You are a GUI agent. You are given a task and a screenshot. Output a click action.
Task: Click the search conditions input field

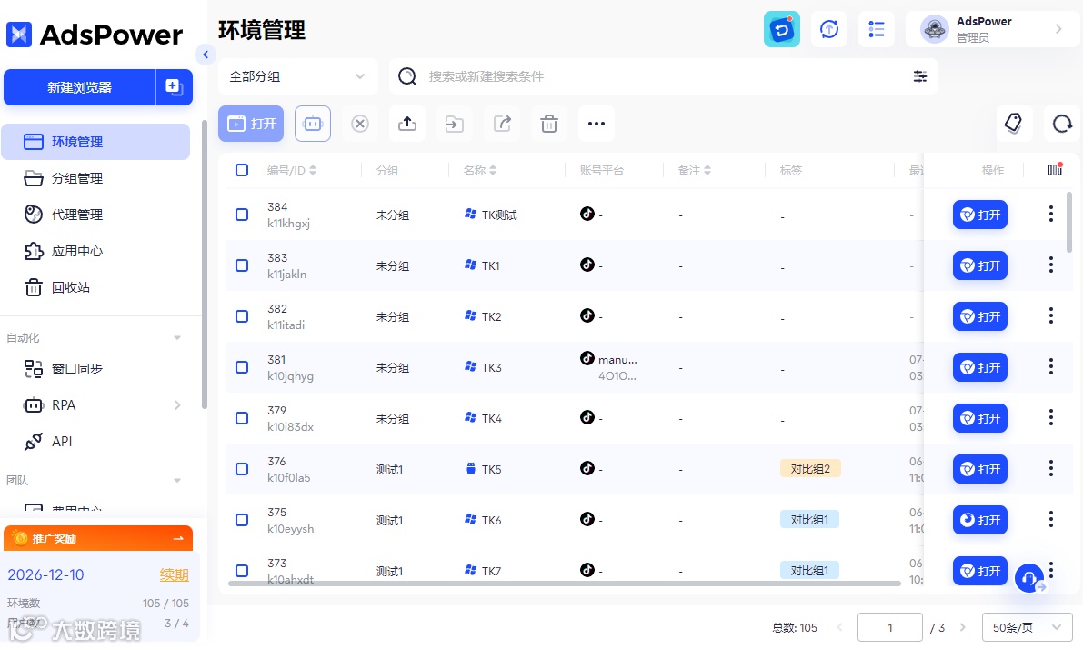(x=663, y=76)
